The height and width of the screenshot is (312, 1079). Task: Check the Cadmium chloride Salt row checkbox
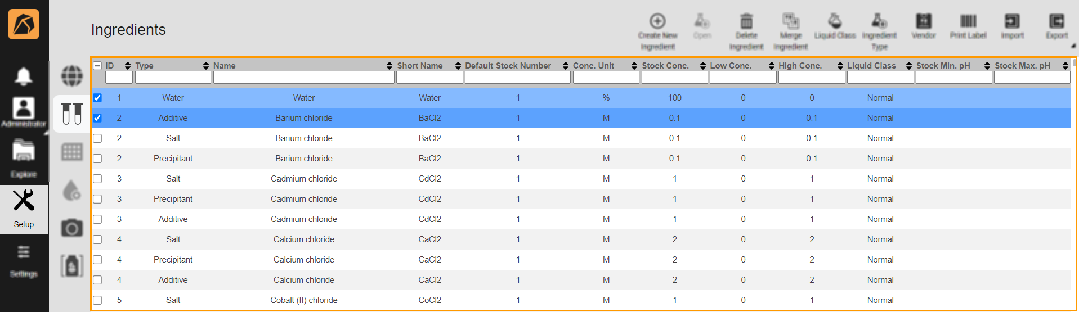click(x=97, y=179)
